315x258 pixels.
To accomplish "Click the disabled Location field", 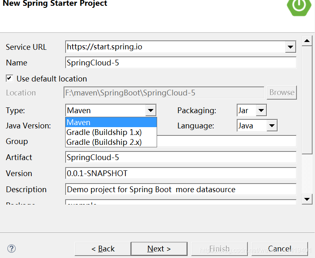I will click(x=164, y=93).
